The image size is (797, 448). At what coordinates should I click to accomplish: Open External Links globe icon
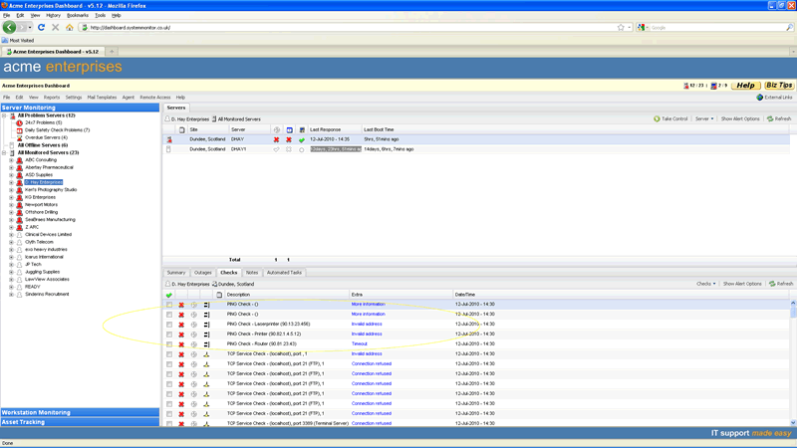(760, 97)
